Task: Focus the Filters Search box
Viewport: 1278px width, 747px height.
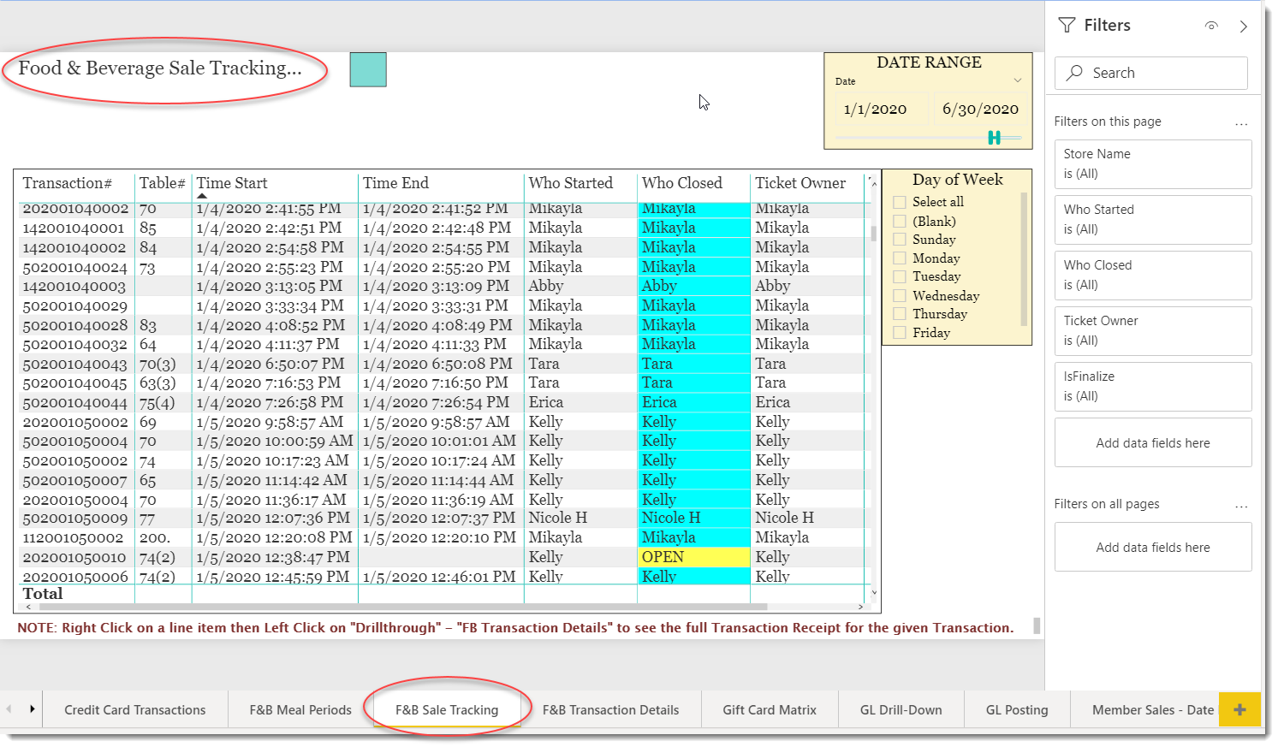Action: click(x=1151, y=73)
